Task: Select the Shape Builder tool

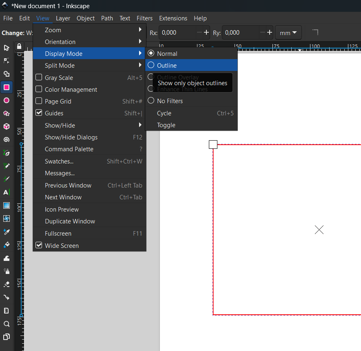Action: pos(7,74)
